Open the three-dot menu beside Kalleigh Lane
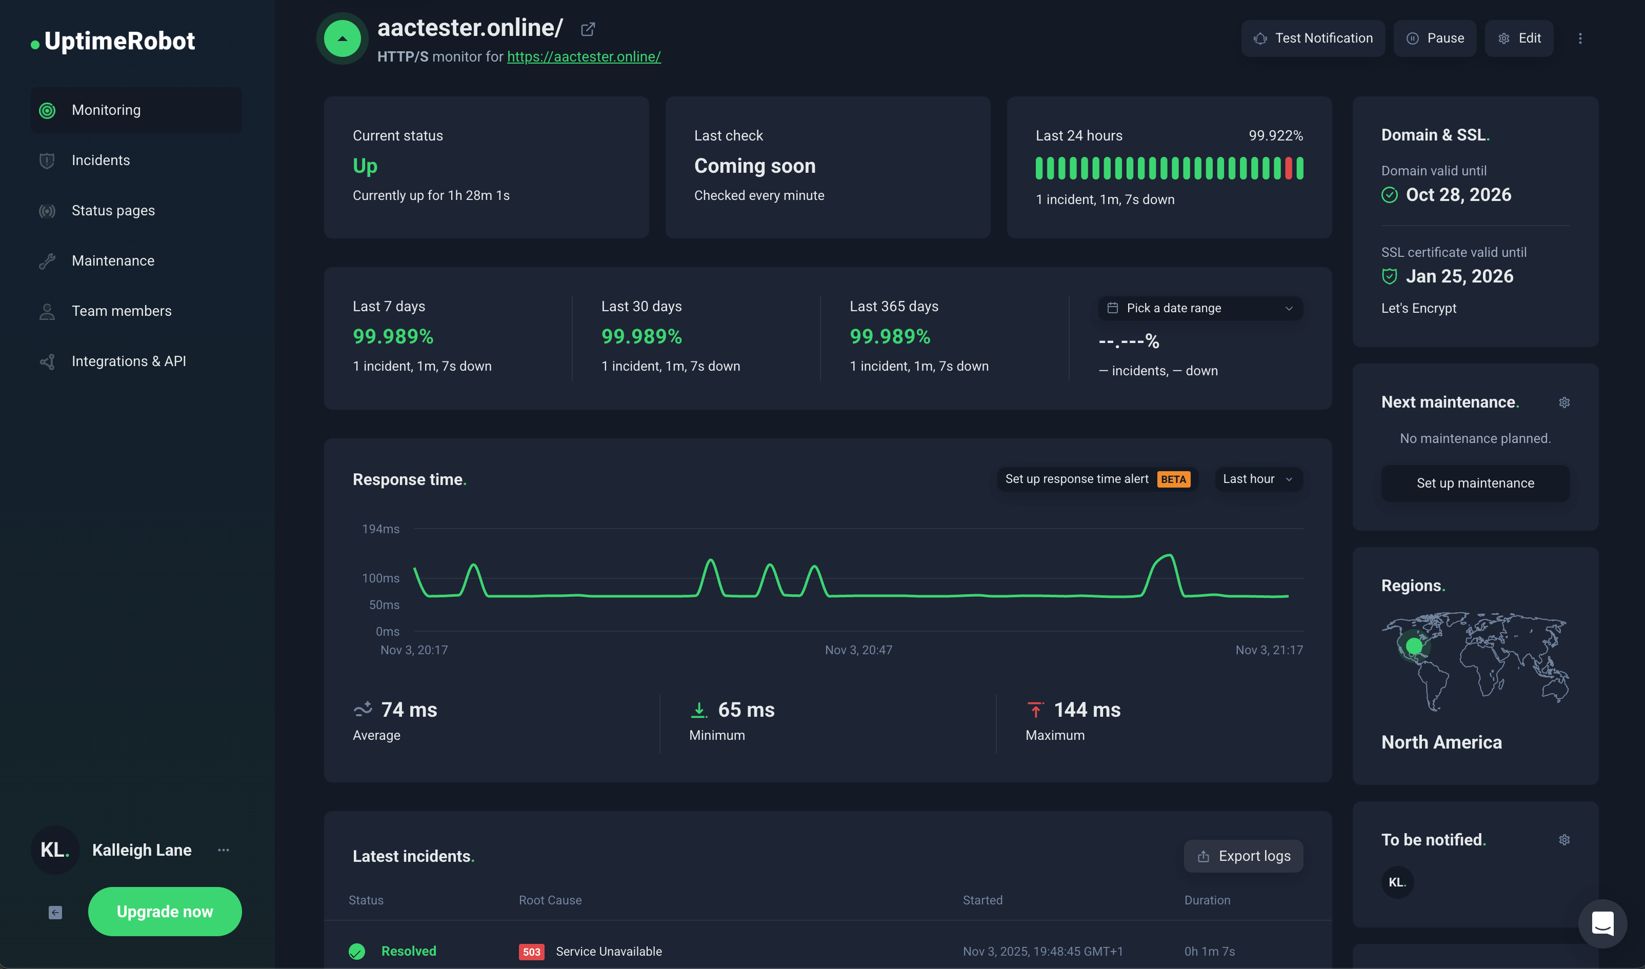1645x969 pixels. pos(224,850)
